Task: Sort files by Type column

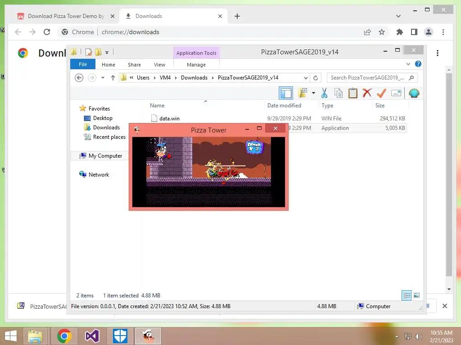Action: pos(327,106)
